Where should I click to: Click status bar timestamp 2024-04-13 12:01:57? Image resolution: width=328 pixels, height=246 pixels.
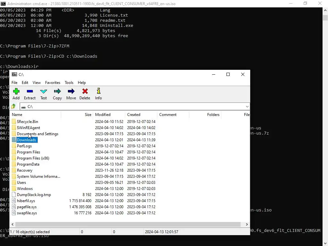tap(161, 232)
